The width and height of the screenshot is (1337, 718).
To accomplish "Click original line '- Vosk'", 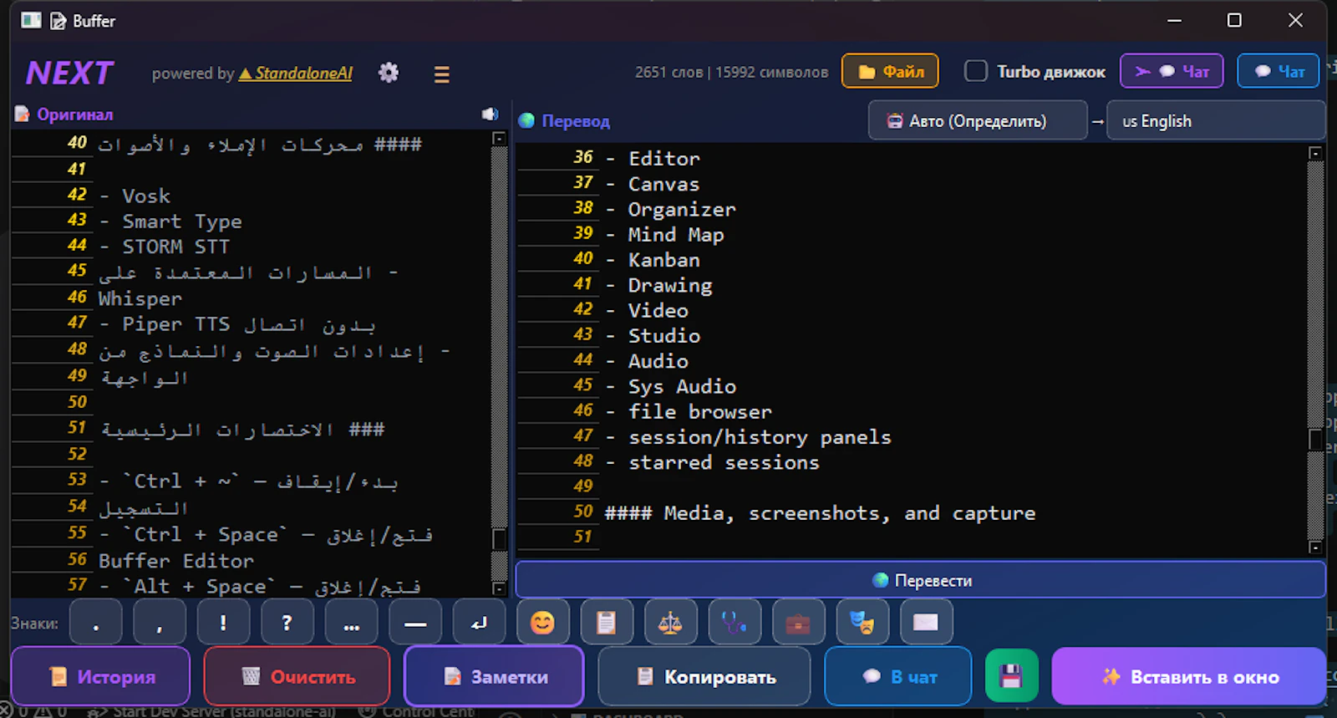I will (x=135, y=196).
